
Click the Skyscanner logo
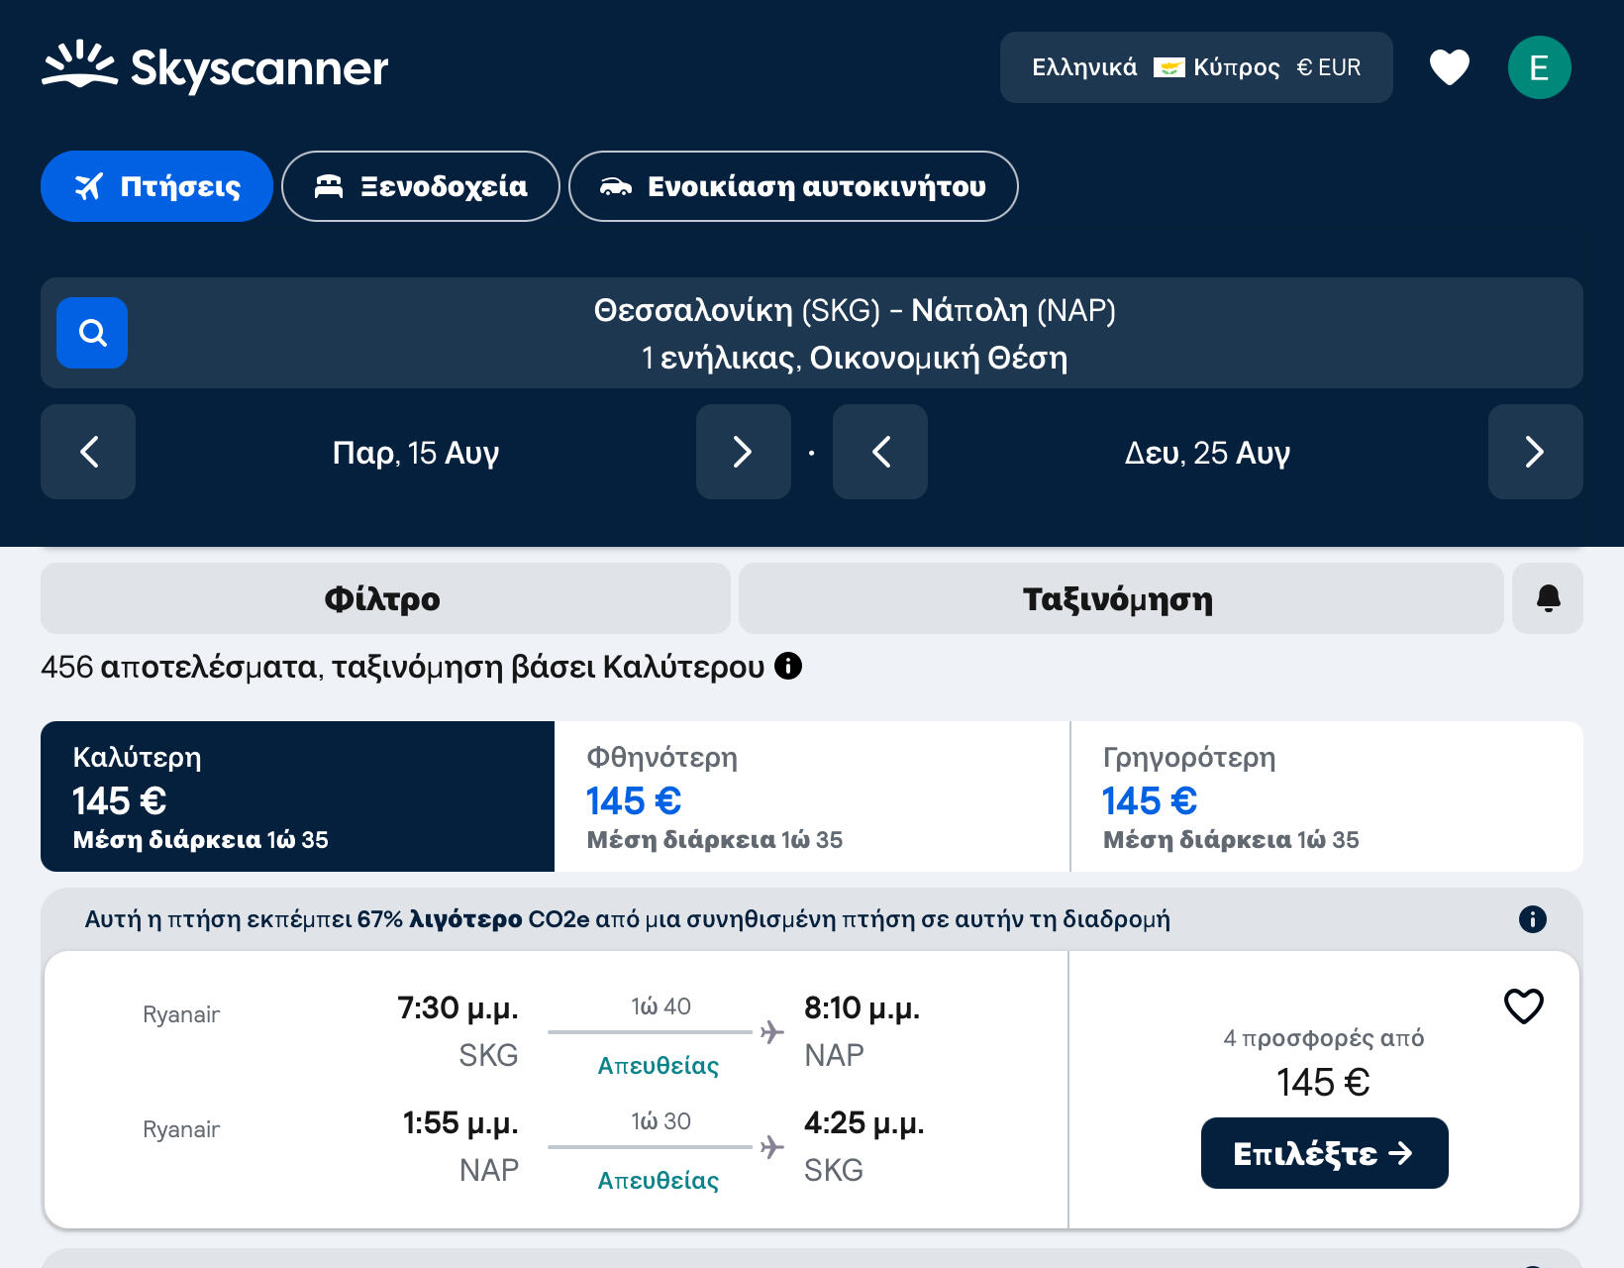pyautogui.click(x=215, y=67)
